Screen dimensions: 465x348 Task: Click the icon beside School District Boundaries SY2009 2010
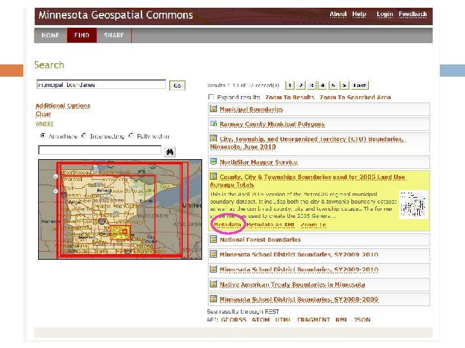coord(213,254)
